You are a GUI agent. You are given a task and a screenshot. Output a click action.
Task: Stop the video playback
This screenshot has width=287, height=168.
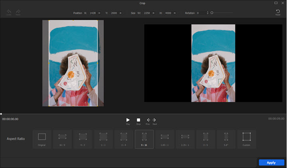[138, 120]
